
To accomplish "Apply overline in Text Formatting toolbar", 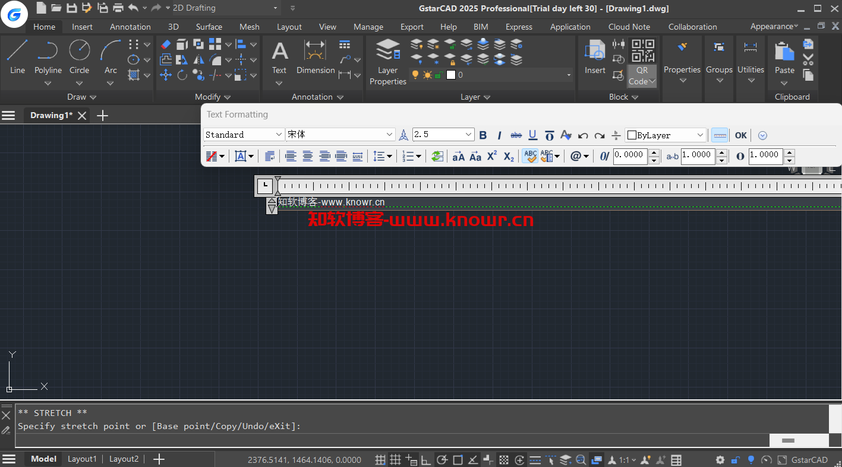I will pos(550,135).
